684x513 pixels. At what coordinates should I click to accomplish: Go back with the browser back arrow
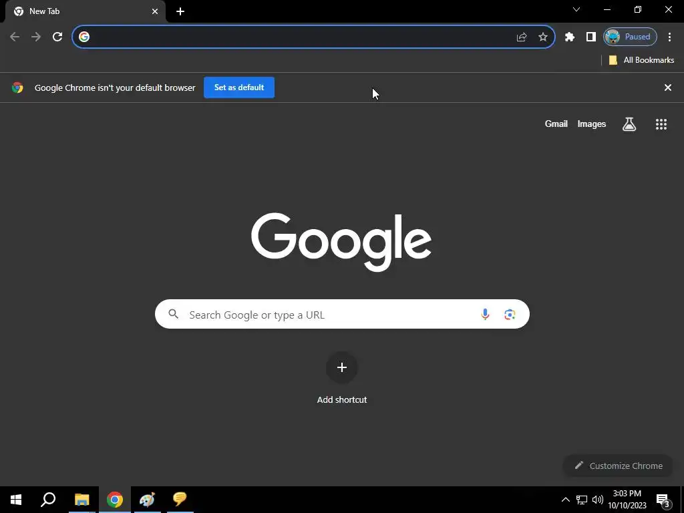tap(15, 37)
